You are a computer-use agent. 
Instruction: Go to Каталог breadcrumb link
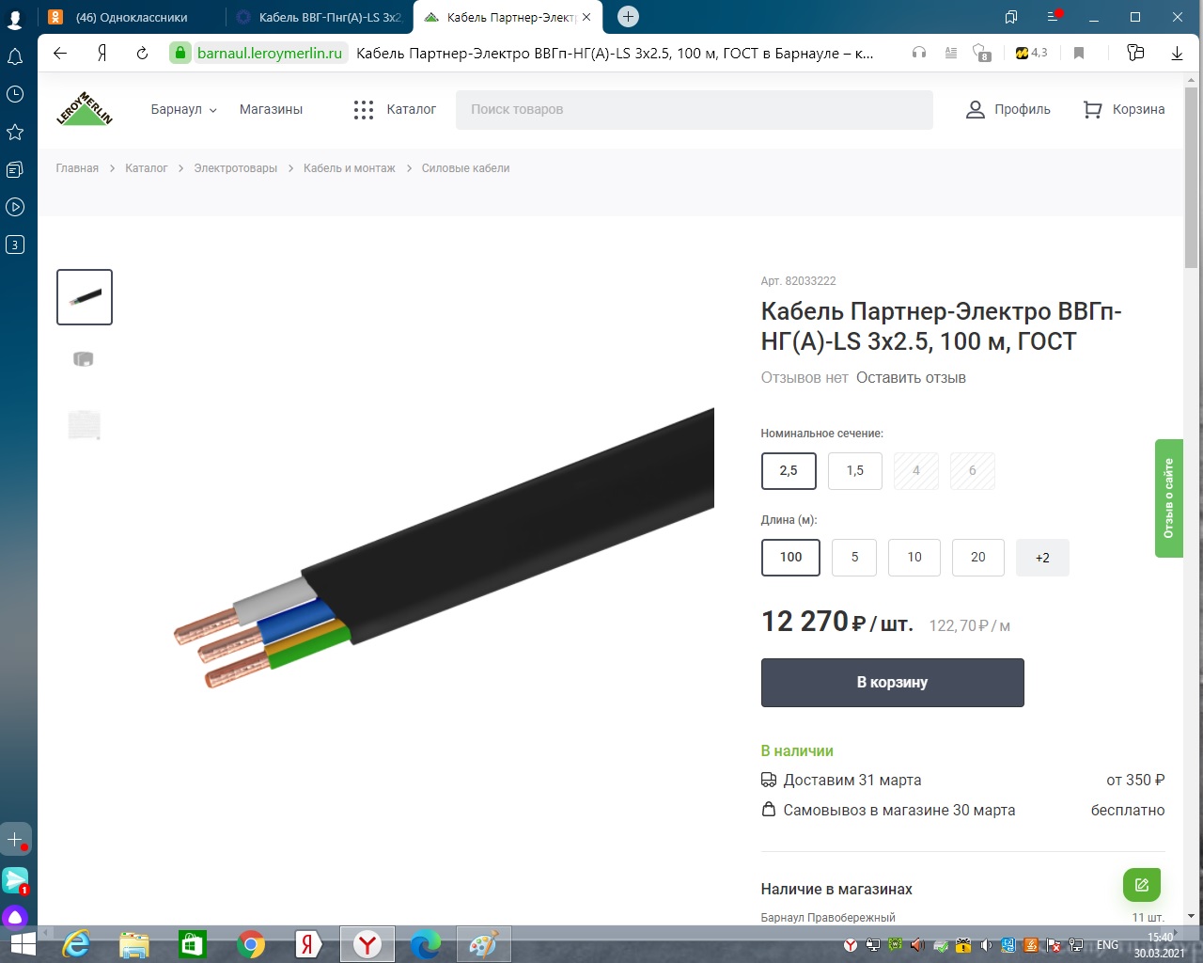147,168
